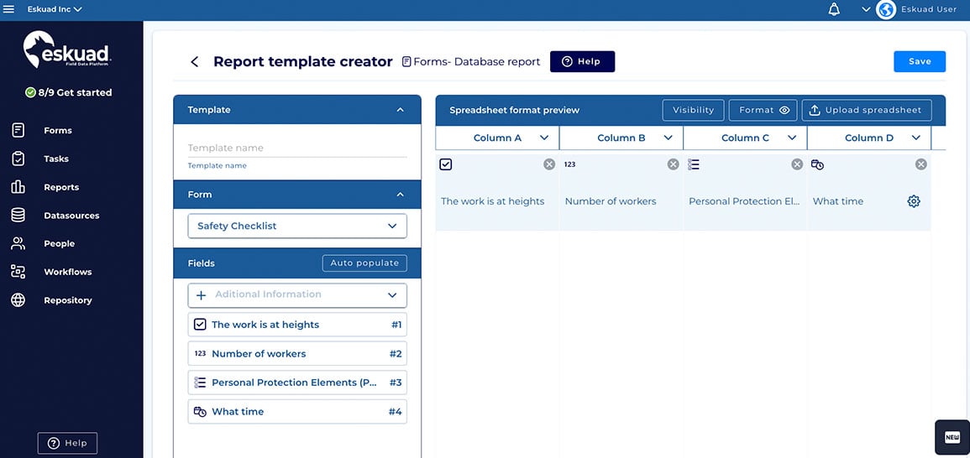Click the 123 number icon in Column B cell
Screen dimensions: 970x458
pyautogui.click(x=569, y=164)
